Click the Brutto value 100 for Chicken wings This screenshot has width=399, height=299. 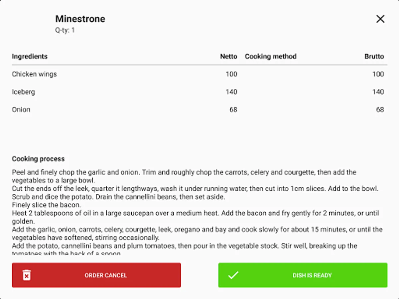tap(378, 74)
